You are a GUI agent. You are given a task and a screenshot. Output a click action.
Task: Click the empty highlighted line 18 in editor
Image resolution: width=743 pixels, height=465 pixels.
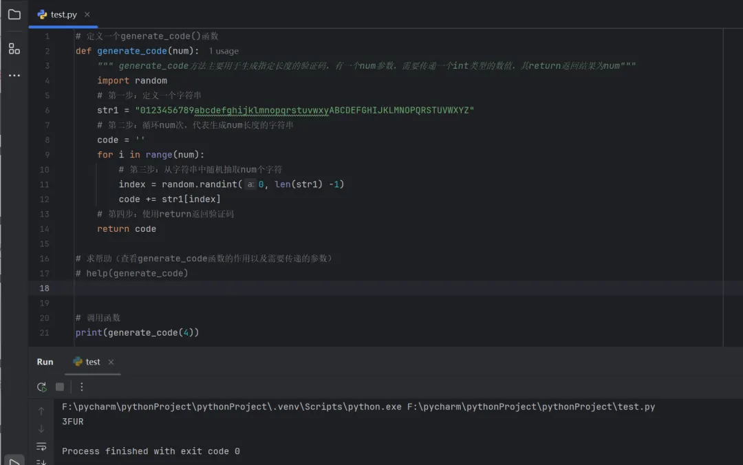[x=398, y=288]
